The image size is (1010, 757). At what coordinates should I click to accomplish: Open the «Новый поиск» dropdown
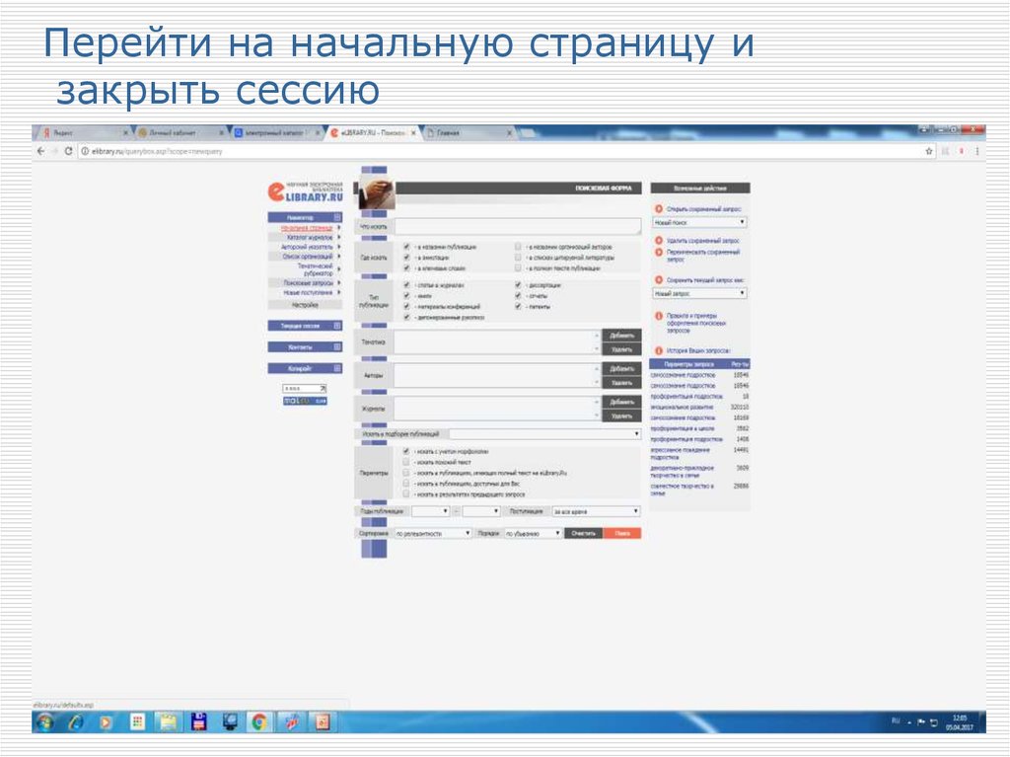(x=700, y=222)
